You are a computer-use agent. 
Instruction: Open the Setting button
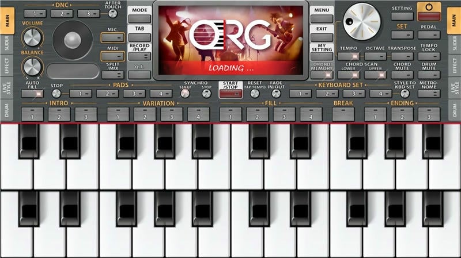pyautogui.click(x=402, y=16)
